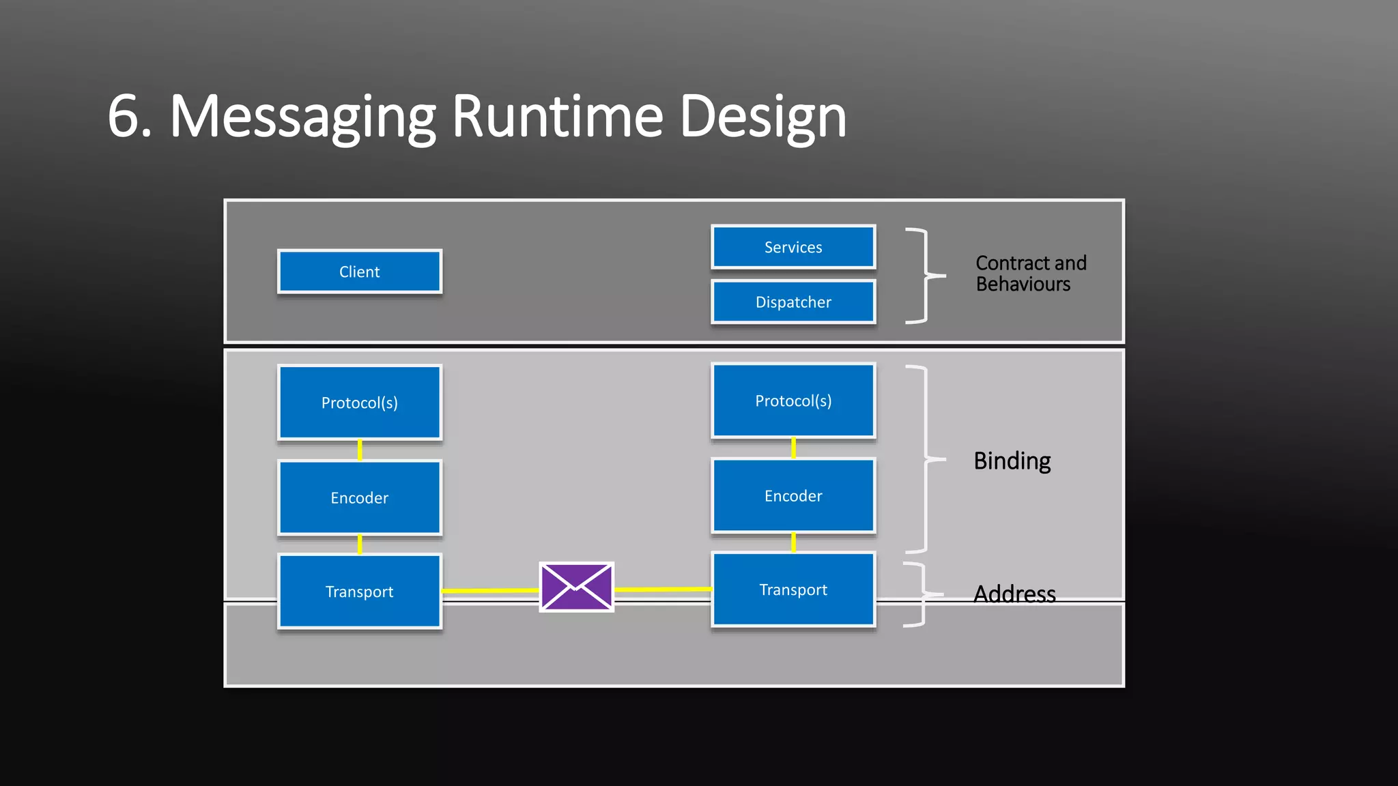Select the right Protocol(s) box
The height and width of the screenshot is (786, 1398).
click(793, 401)
